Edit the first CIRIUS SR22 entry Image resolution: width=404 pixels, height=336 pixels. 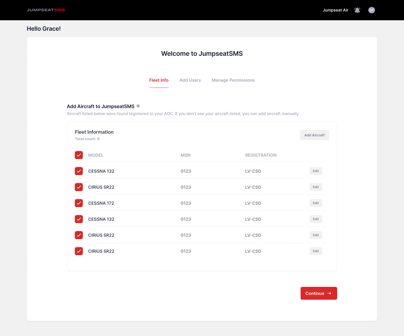click(x=316, y=187)
